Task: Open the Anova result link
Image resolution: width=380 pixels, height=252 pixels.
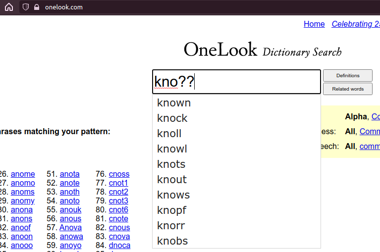Action: pos(70,228)
